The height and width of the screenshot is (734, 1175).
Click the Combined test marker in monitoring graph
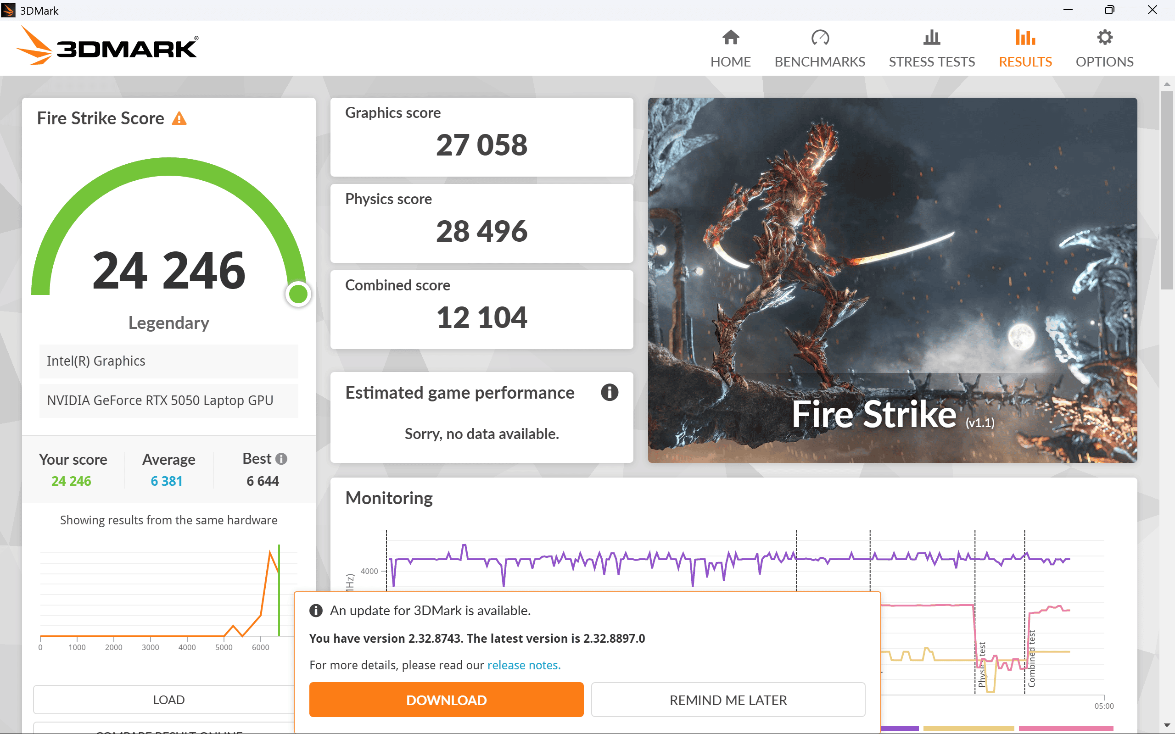pos(1032,658)
